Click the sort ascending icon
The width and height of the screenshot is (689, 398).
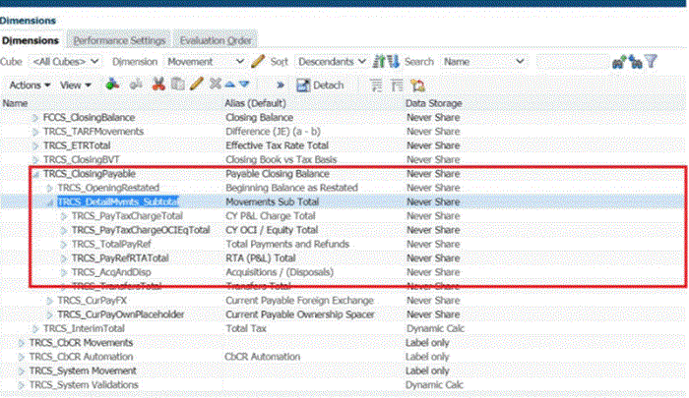tap(377, 62)
